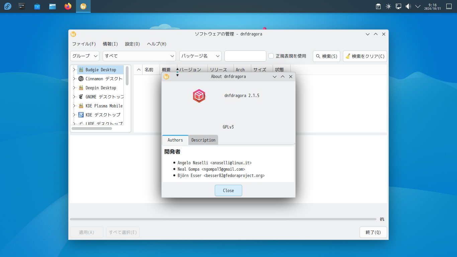Open the clipboard tray icon

point(378,6)
